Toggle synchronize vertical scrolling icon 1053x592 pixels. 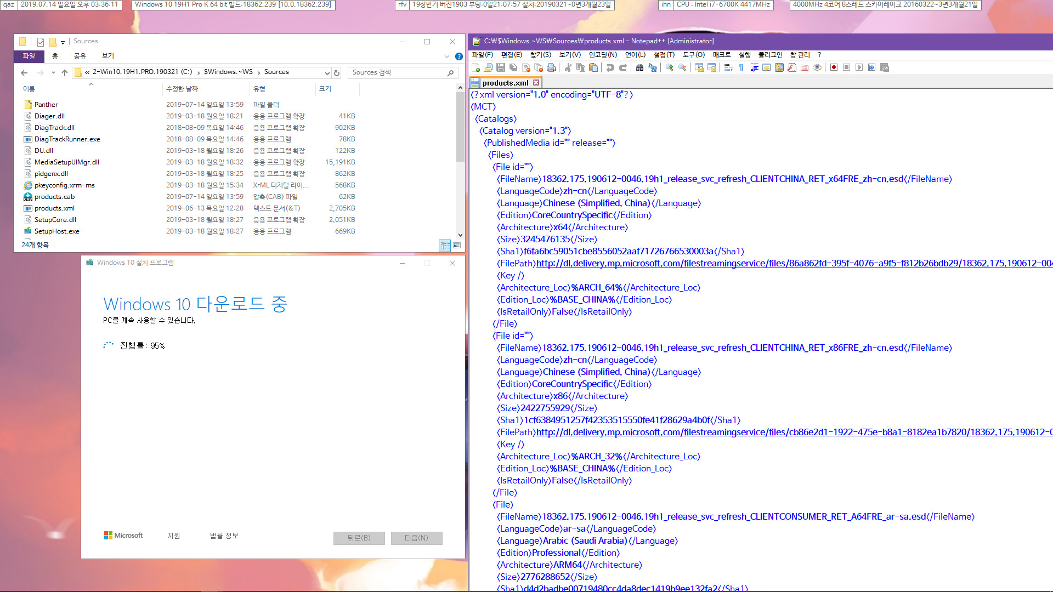[699, 67]
